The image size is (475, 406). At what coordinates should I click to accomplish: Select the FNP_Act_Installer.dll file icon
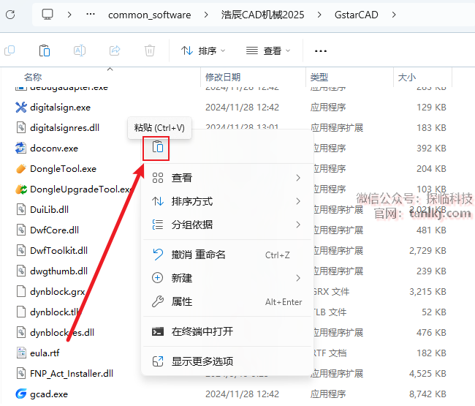coord(21,373)
